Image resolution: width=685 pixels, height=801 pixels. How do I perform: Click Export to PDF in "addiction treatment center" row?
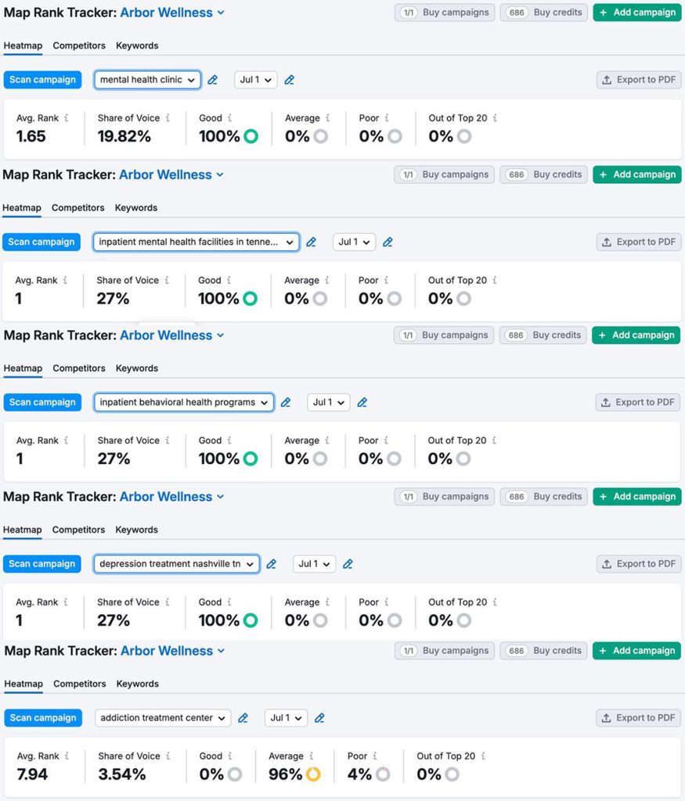tap(638, 718)
